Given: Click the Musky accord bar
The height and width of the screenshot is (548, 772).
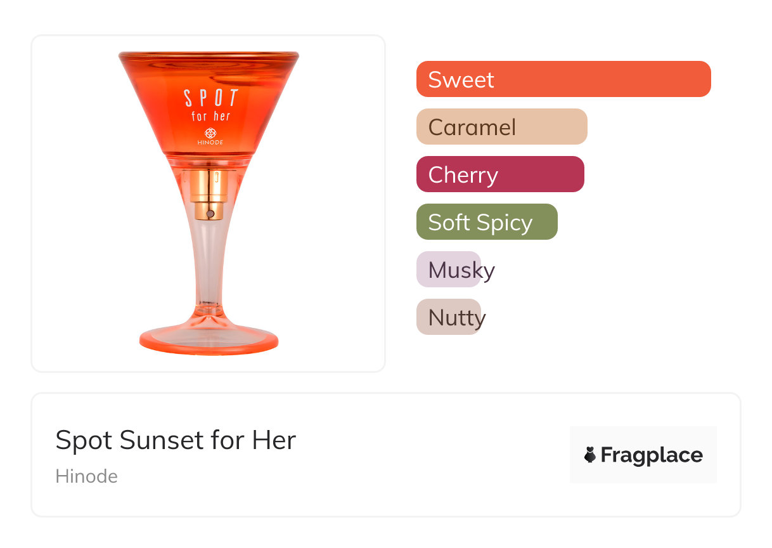Looking at the screenshot, I should pos(449,270).
